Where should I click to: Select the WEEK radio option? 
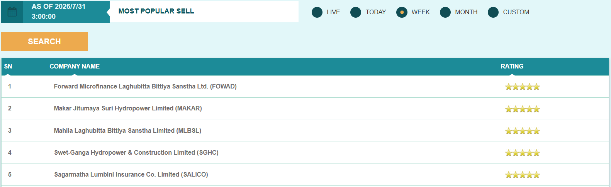pyautogui.click(x=402, y=12)
